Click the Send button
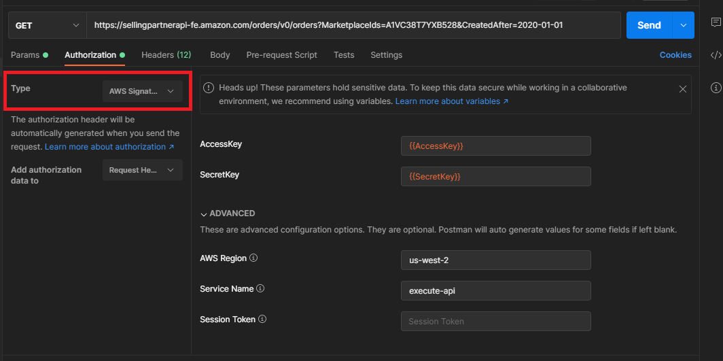The image size is (723, 361). pos(648,25)
